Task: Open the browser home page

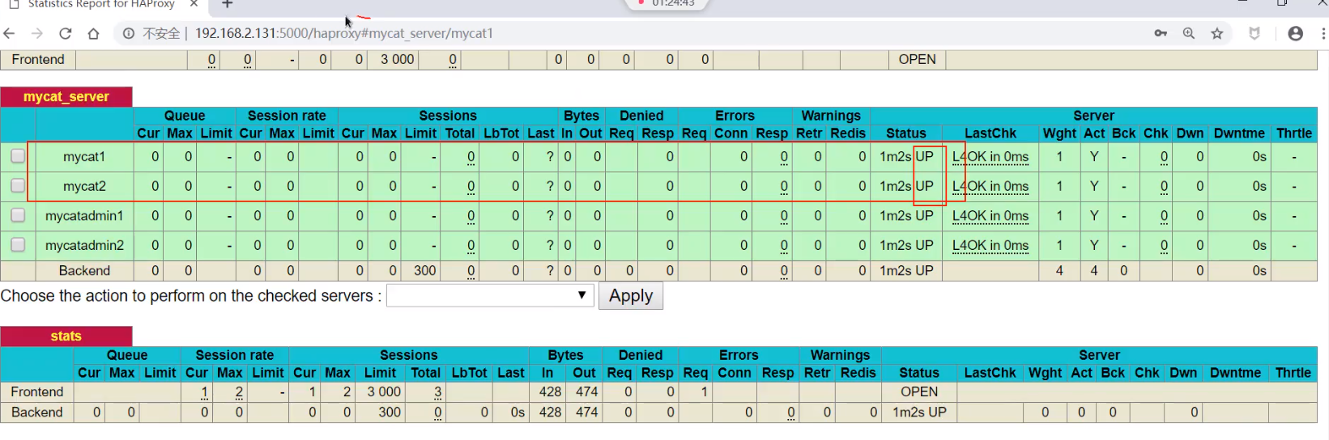Action: (x=94, y=33)
